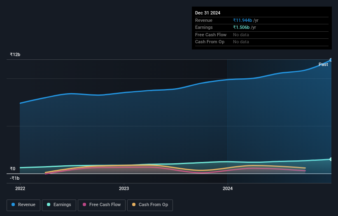Click the ₹12b y-axis label
The image size is (338, 216).
click(15, 54)
